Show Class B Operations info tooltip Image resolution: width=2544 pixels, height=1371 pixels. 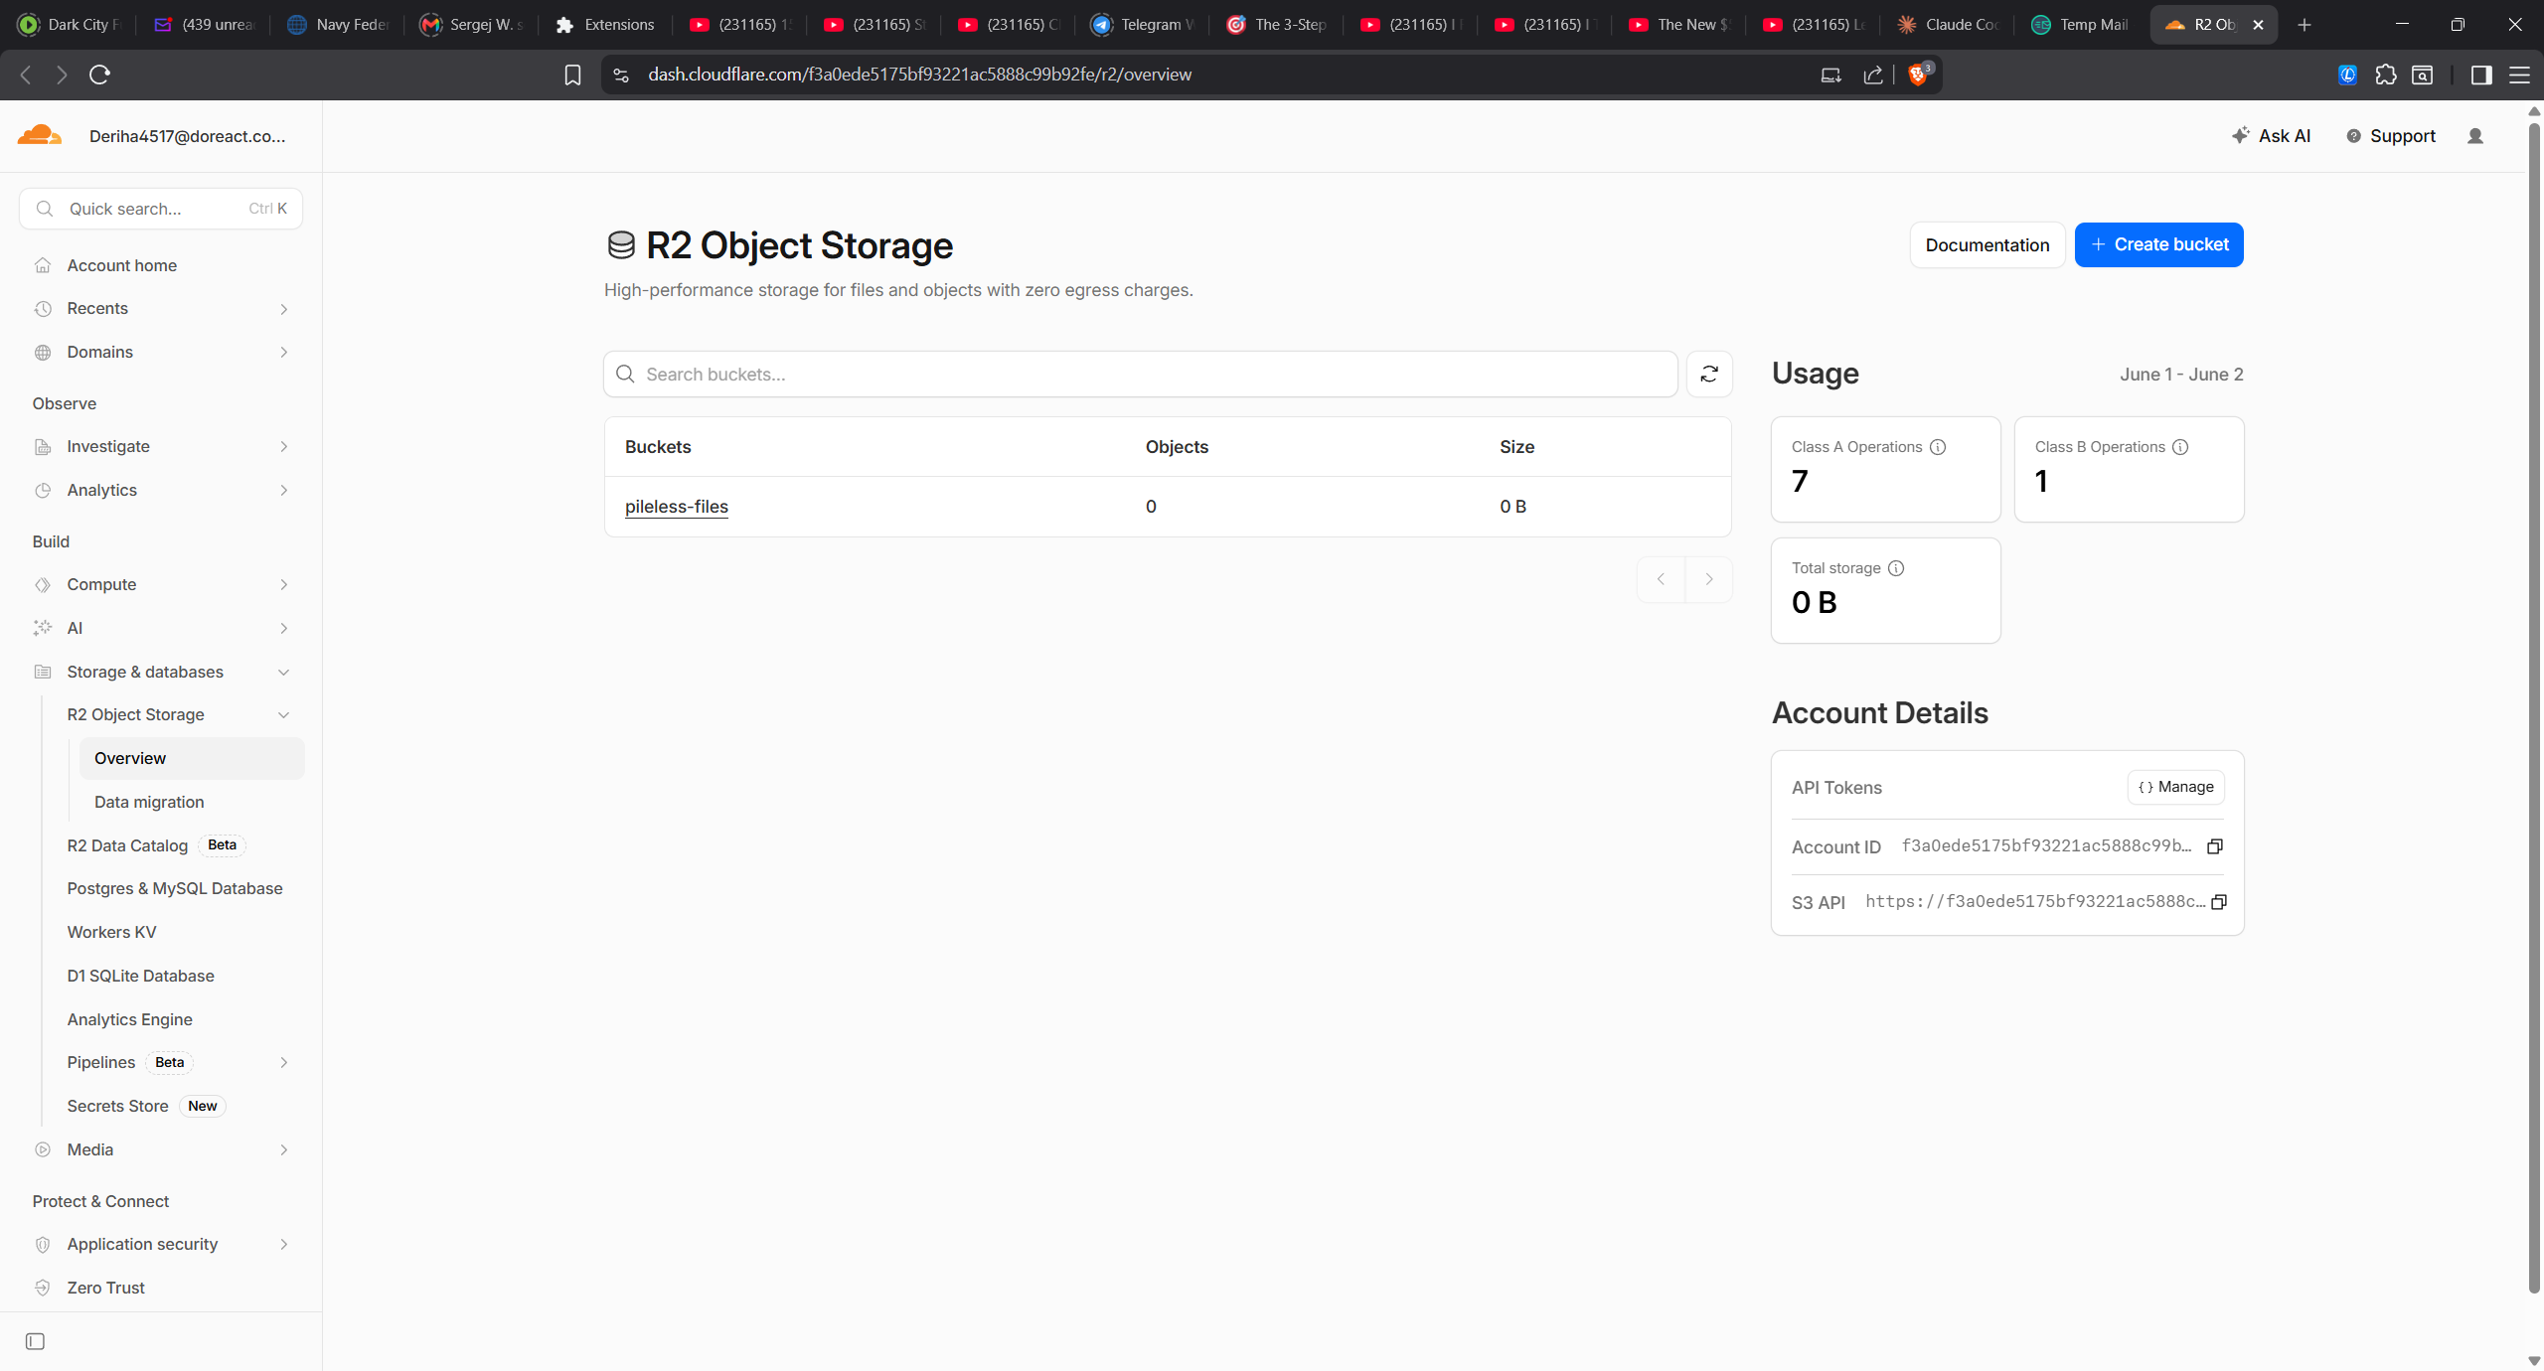pyautogui.click(x=2180, y=447)
